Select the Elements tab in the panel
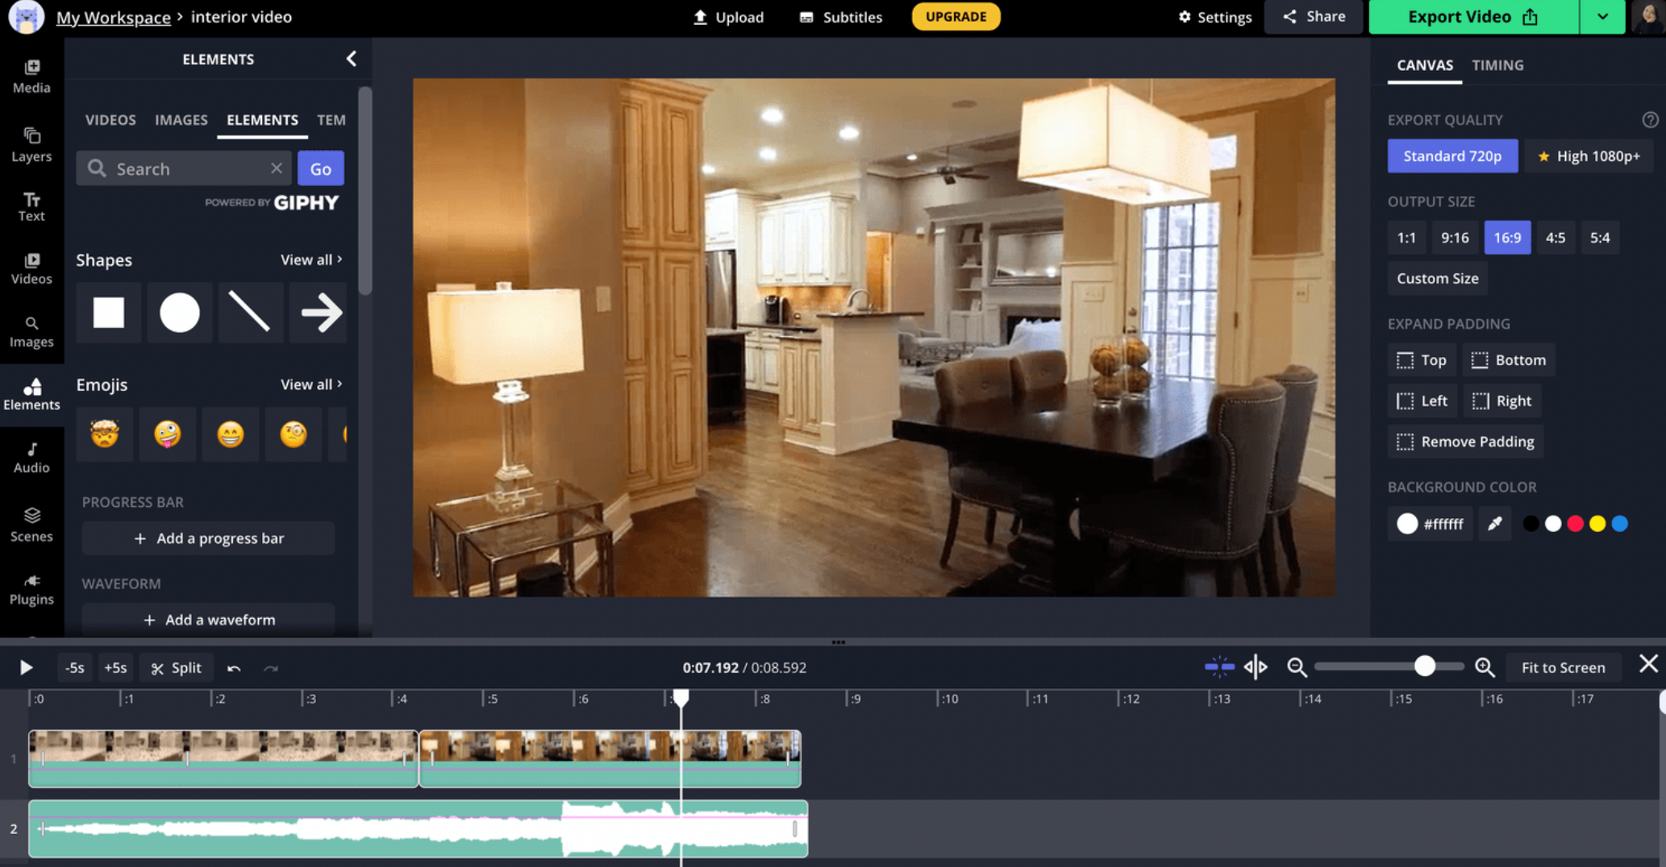The width and height of the screenshot is (1666, 867). point(262,120)
